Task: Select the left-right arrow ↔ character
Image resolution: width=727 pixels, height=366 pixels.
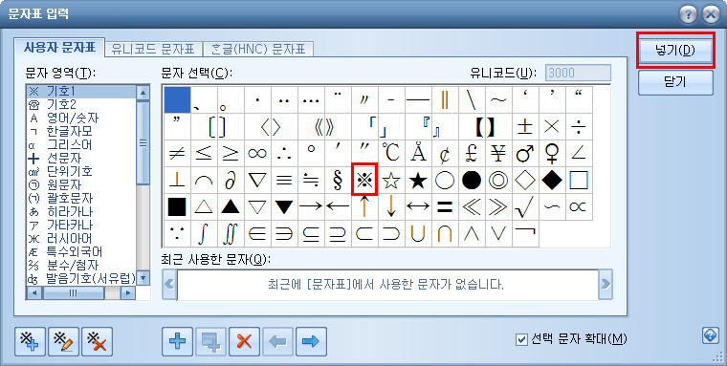Action: (418, 207)
